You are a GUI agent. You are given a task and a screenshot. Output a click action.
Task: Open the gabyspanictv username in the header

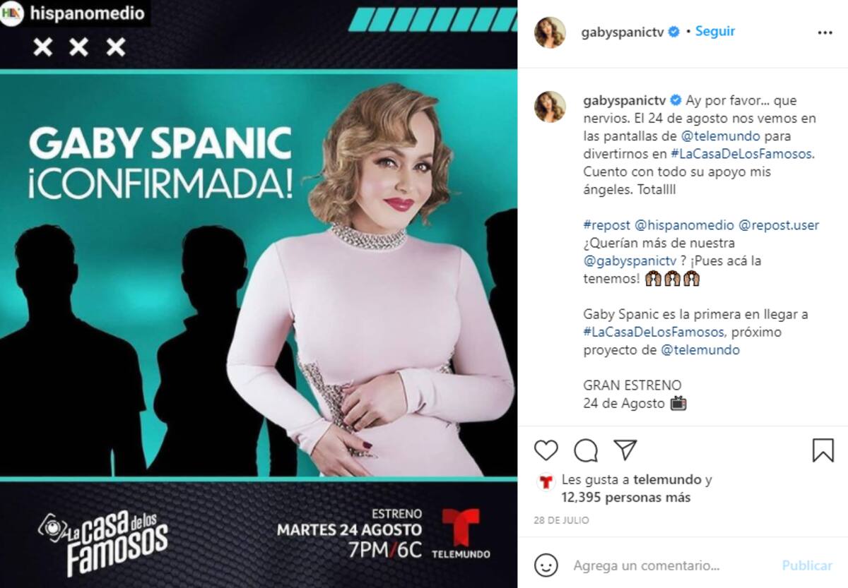click(x=622, y=32)
